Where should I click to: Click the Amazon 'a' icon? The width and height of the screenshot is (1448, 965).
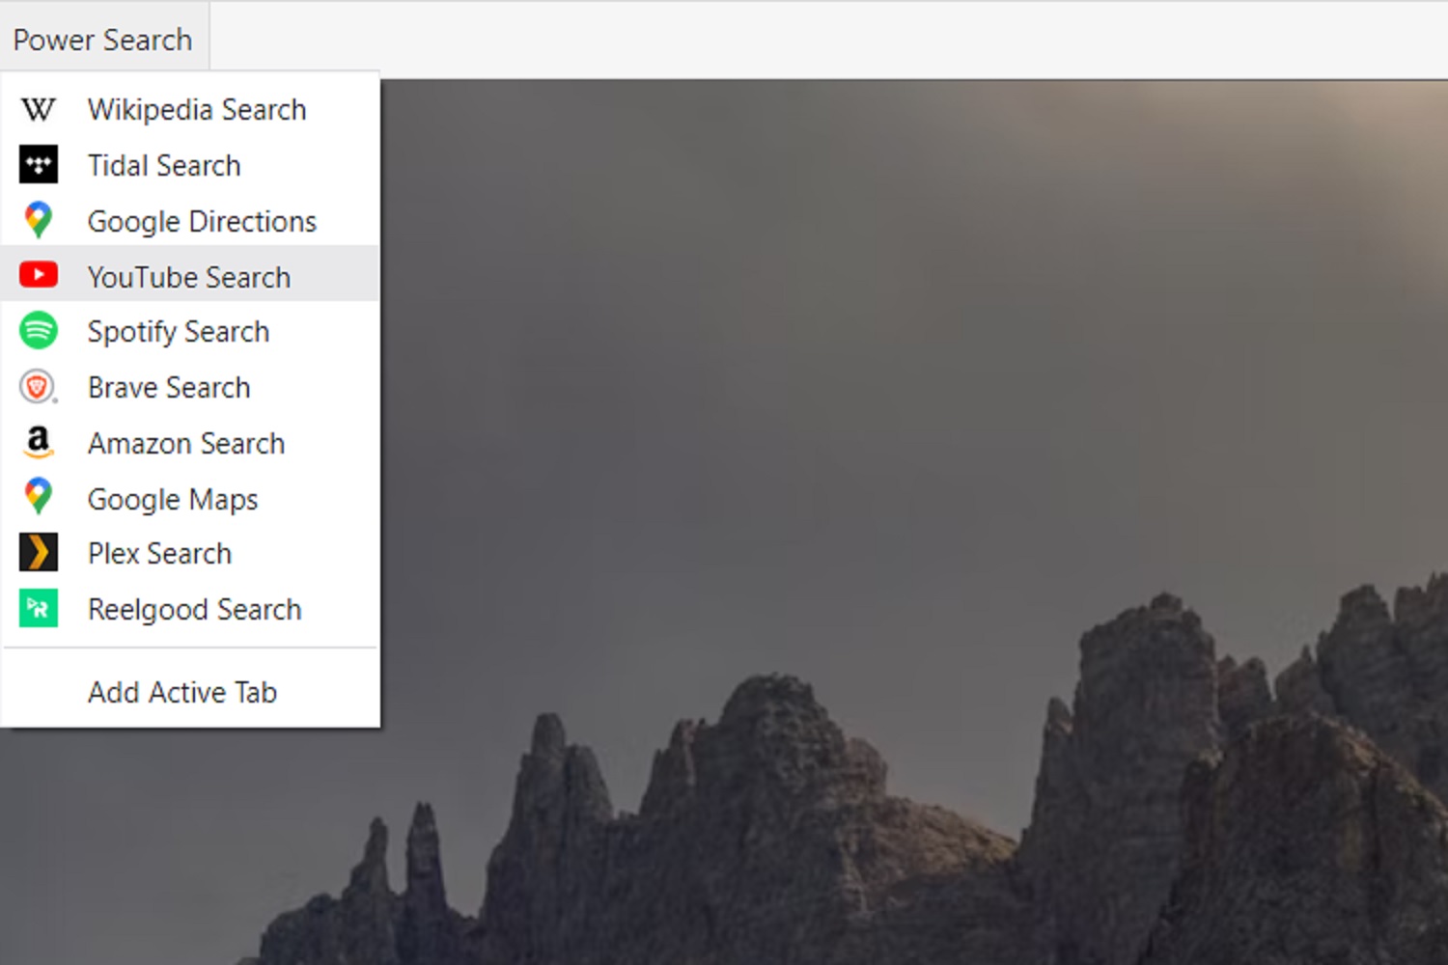click(x=38, y=443)
